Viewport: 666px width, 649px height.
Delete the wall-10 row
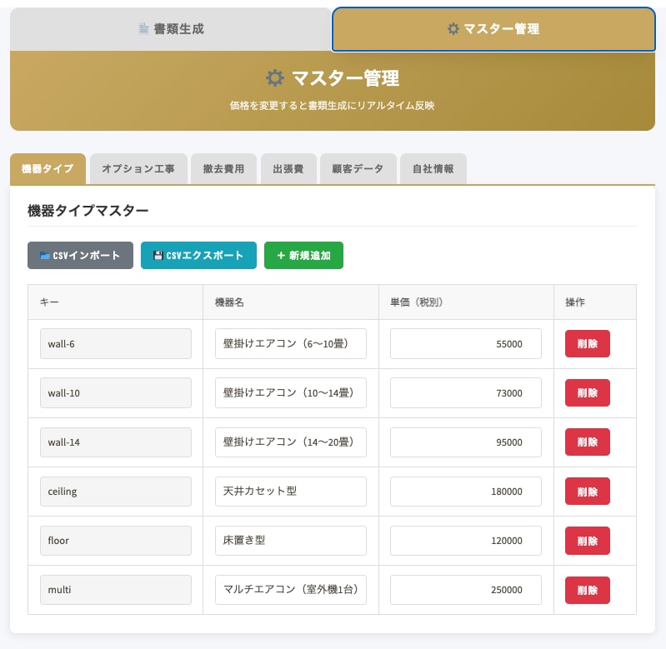(588, 393)
